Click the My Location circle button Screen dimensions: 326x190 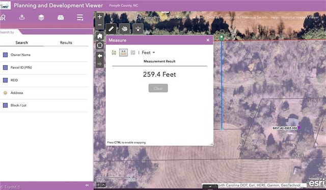[100, 45]
